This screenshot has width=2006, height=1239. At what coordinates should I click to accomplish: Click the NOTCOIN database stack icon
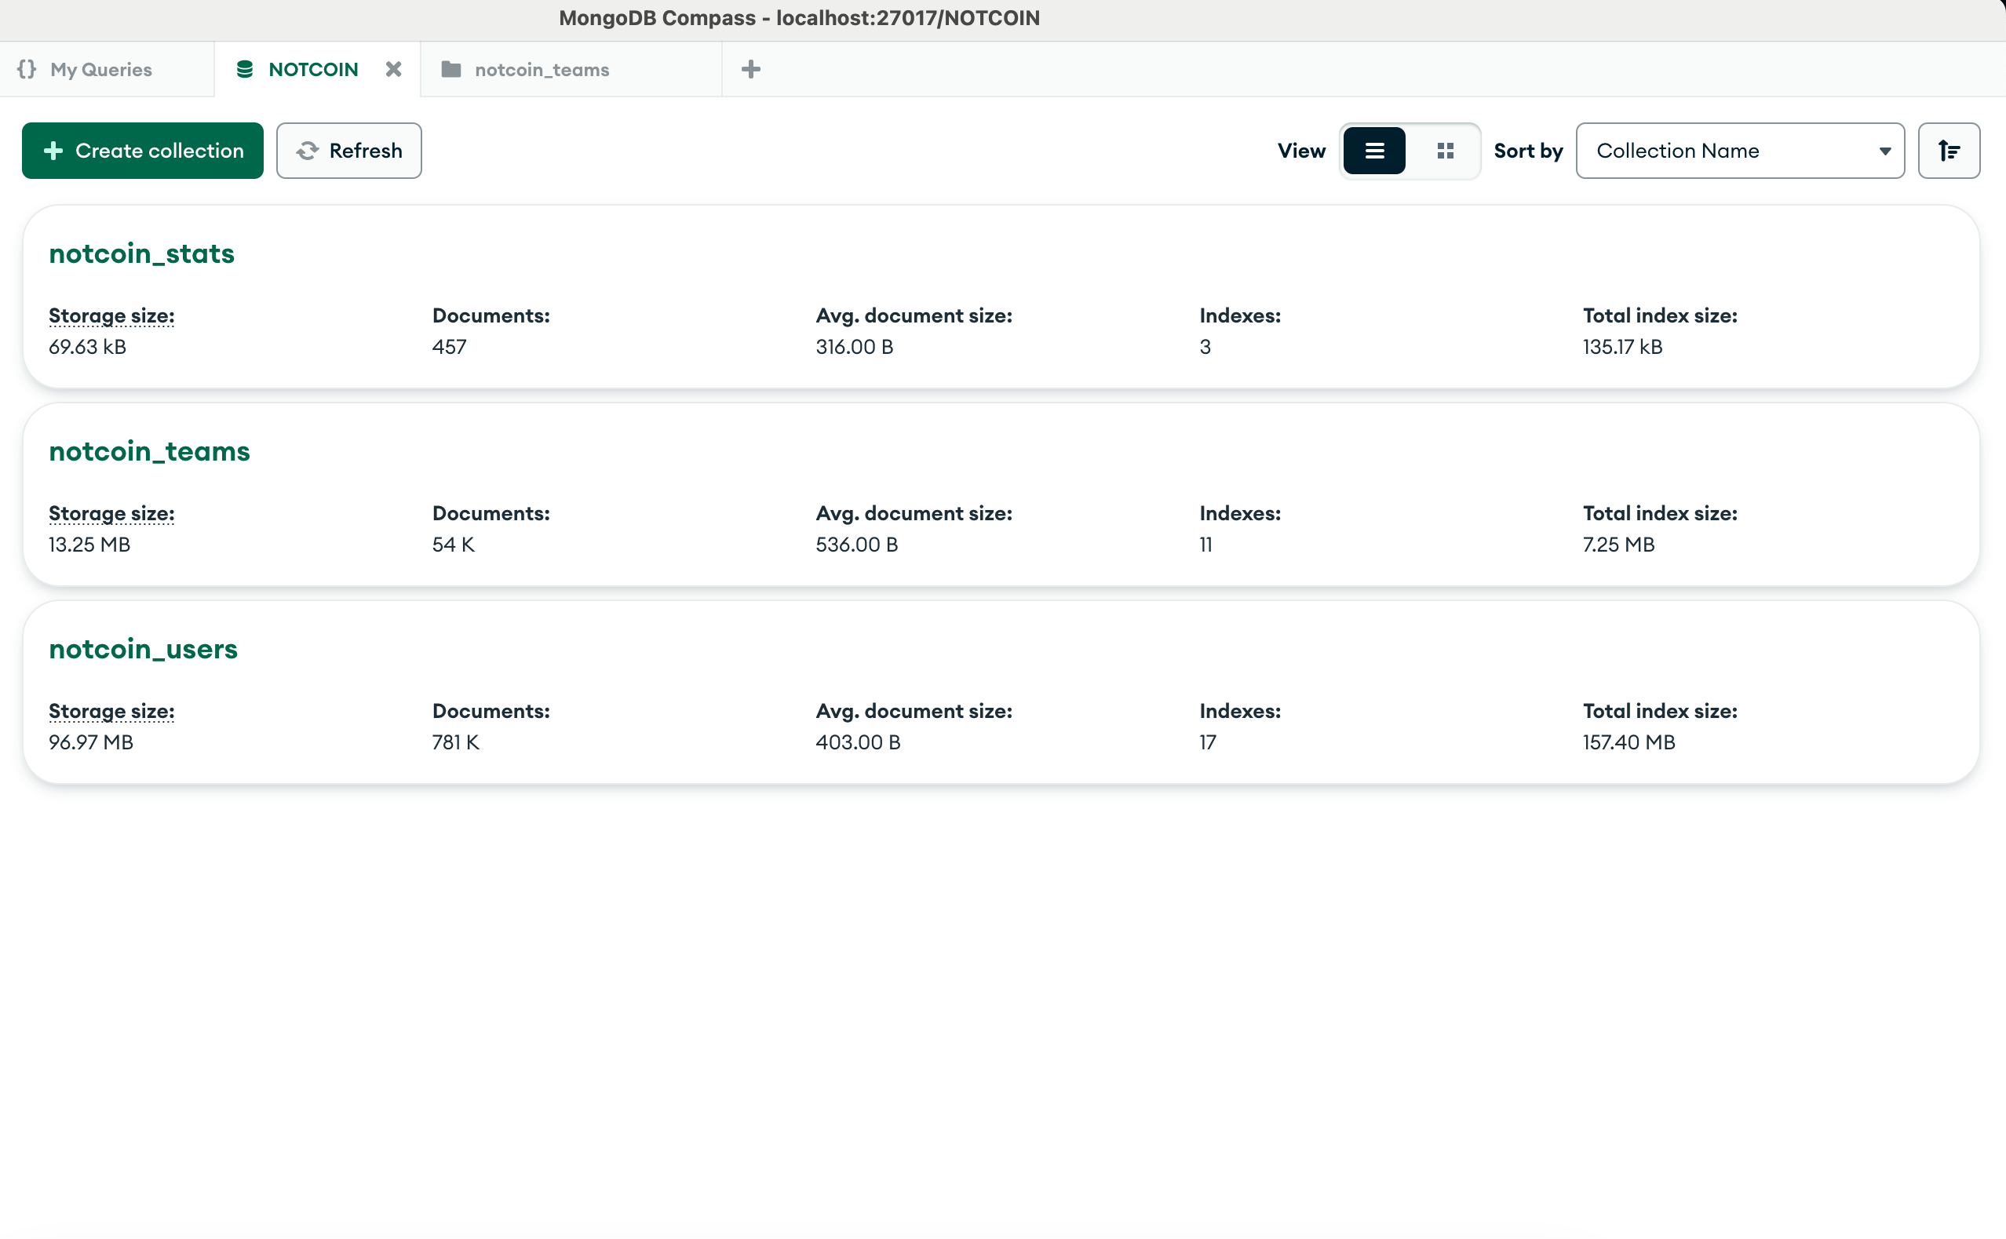pos(244,70)
